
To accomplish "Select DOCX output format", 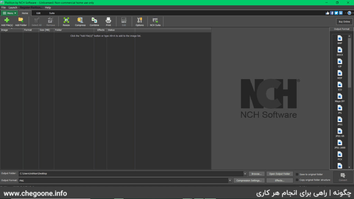I will tap(340, 51).
